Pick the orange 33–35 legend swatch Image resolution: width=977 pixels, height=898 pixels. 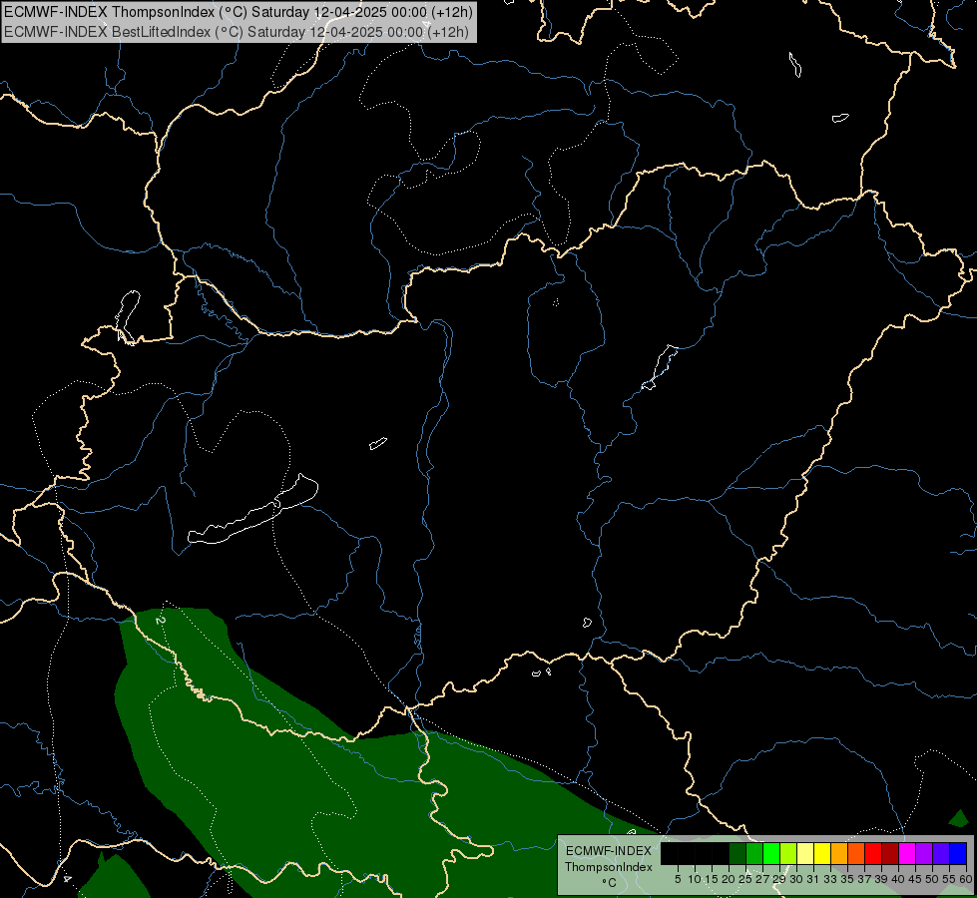[839, 853]
